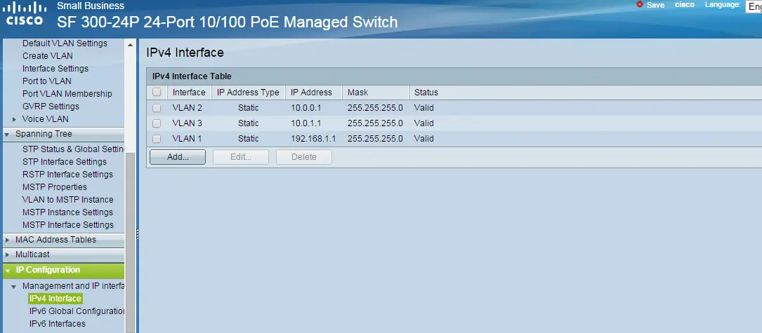Collapse the Management and IP interface arrow
Image resolution: width=762 pixels, height=333 pixels.
tap(15, 287)
